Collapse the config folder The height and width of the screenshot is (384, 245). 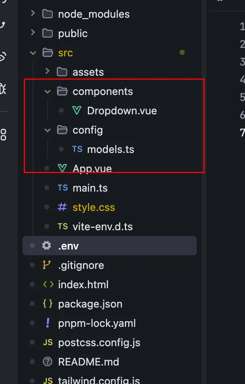pos(48,130)
